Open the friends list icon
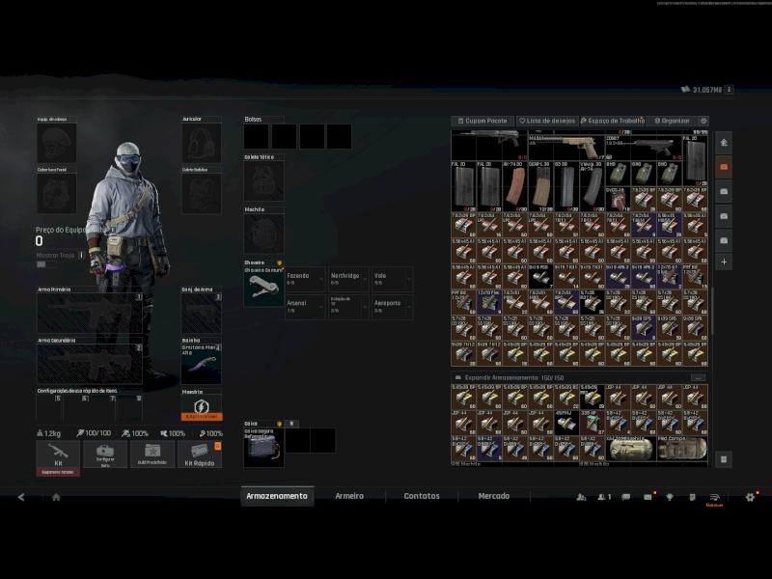772x579 pixels. [x=581, y=497]
